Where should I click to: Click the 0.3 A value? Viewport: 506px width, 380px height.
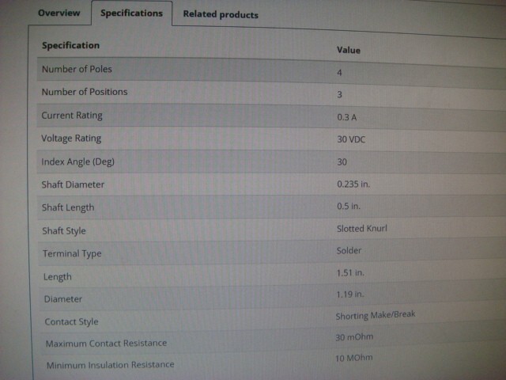[x=348, y=116]
